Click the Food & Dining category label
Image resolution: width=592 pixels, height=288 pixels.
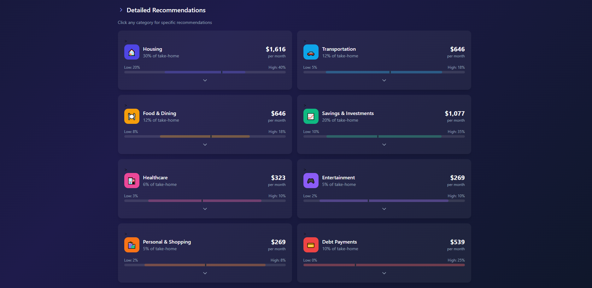click(160, 113)
